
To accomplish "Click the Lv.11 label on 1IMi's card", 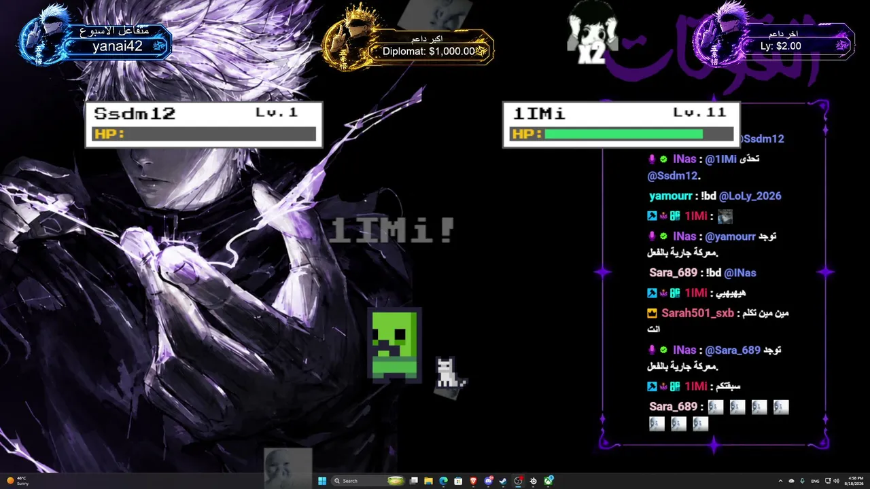I will (x=700, y=113).
